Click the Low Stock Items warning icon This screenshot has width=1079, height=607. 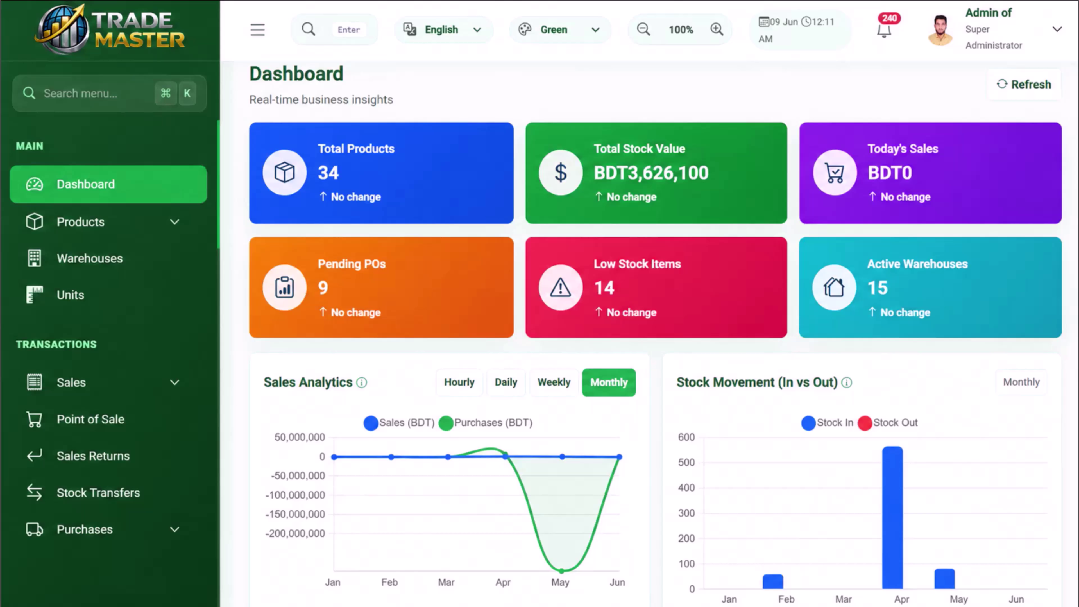pos(561,287)
